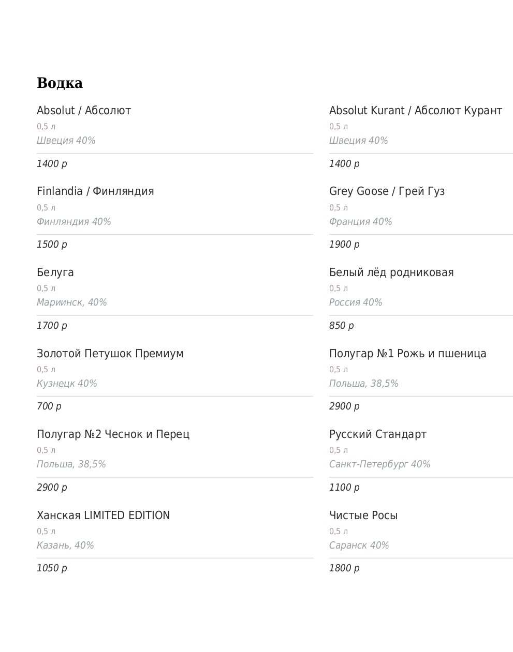Screen dimensions: 513x652
Task: Click the Белуга item name
Action: pyautogui.click(x=55, y=272)
